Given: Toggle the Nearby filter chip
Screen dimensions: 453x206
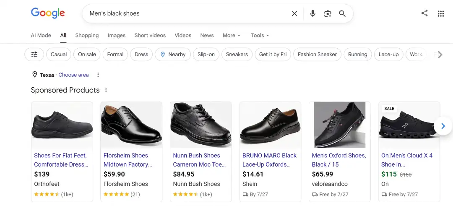Looking at the screenshot, I should (x=173, y=54).
